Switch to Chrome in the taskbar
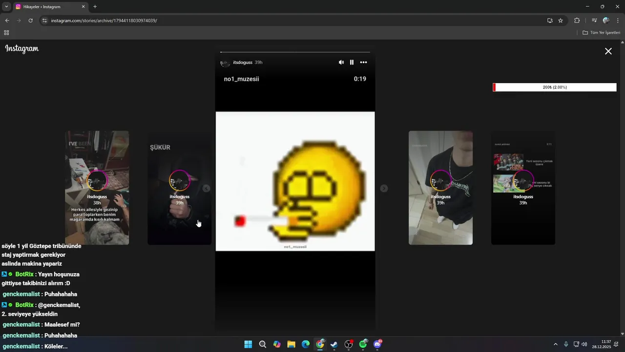The width and height of the screenshot is (625, 352). [320, 344]
